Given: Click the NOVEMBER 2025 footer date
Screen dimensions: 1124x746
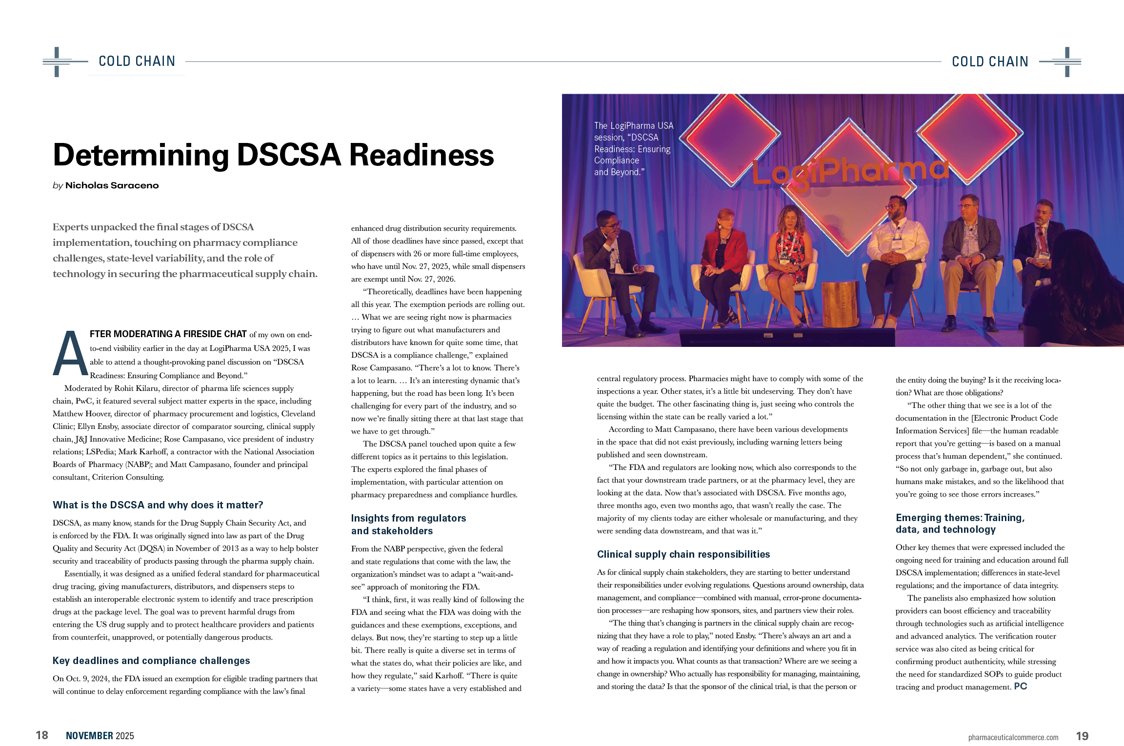Looking at the screenshot, I should 100,736.
